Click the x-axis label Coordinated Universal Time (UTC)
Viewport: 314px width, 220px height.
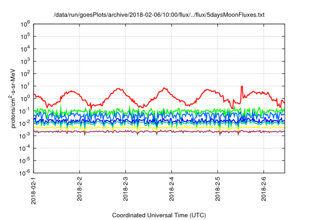tap(159, 215)
